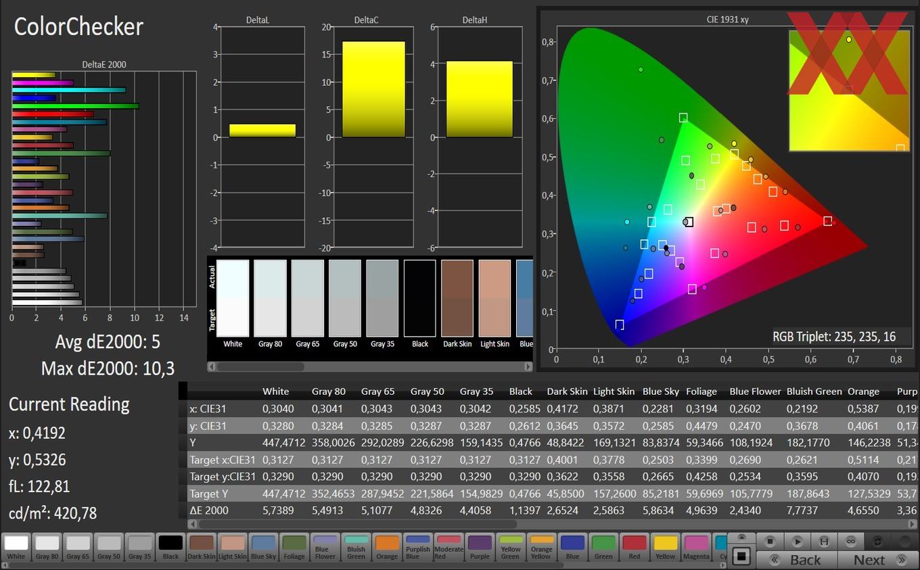Click the White actual/target comparison swatch

click(x=233, y=298)
